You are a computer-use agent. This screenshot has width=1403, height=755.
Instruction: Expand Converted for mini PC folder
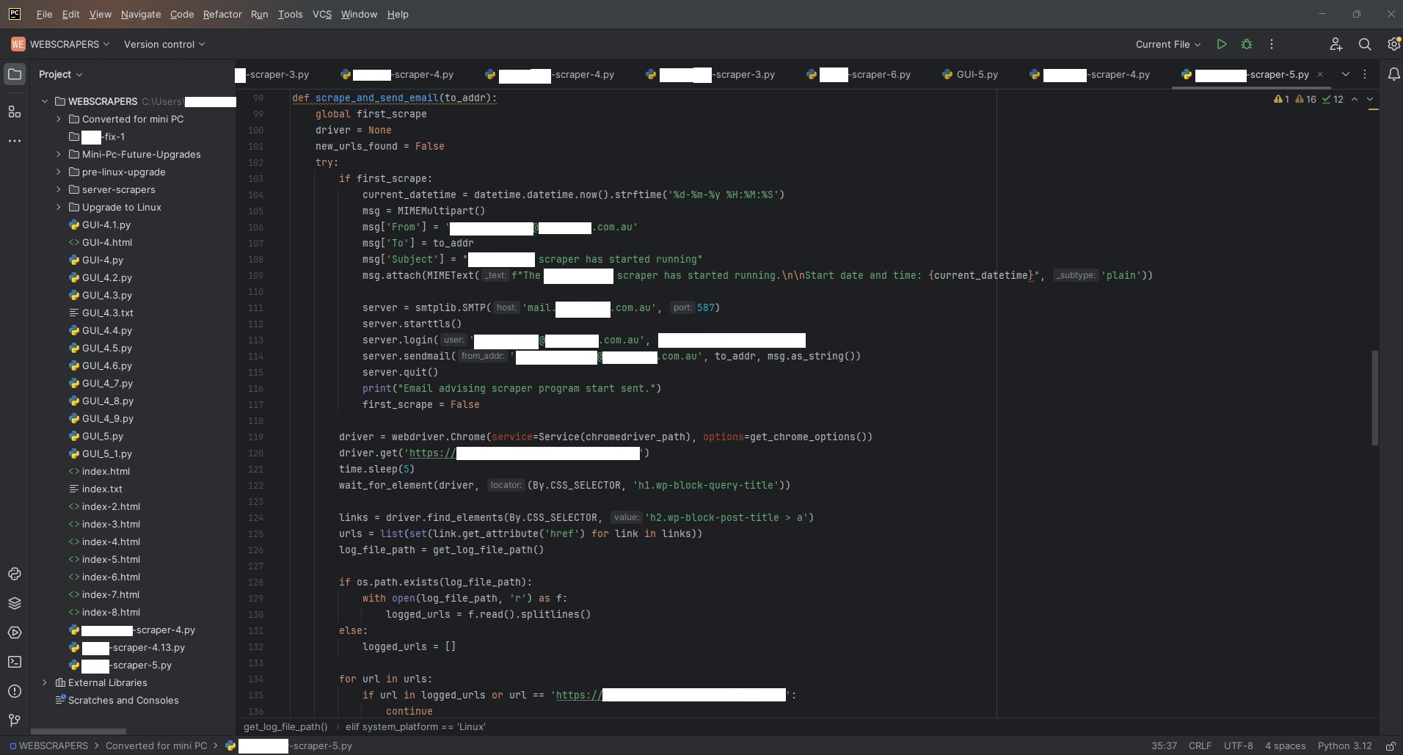tap(59, 119)
